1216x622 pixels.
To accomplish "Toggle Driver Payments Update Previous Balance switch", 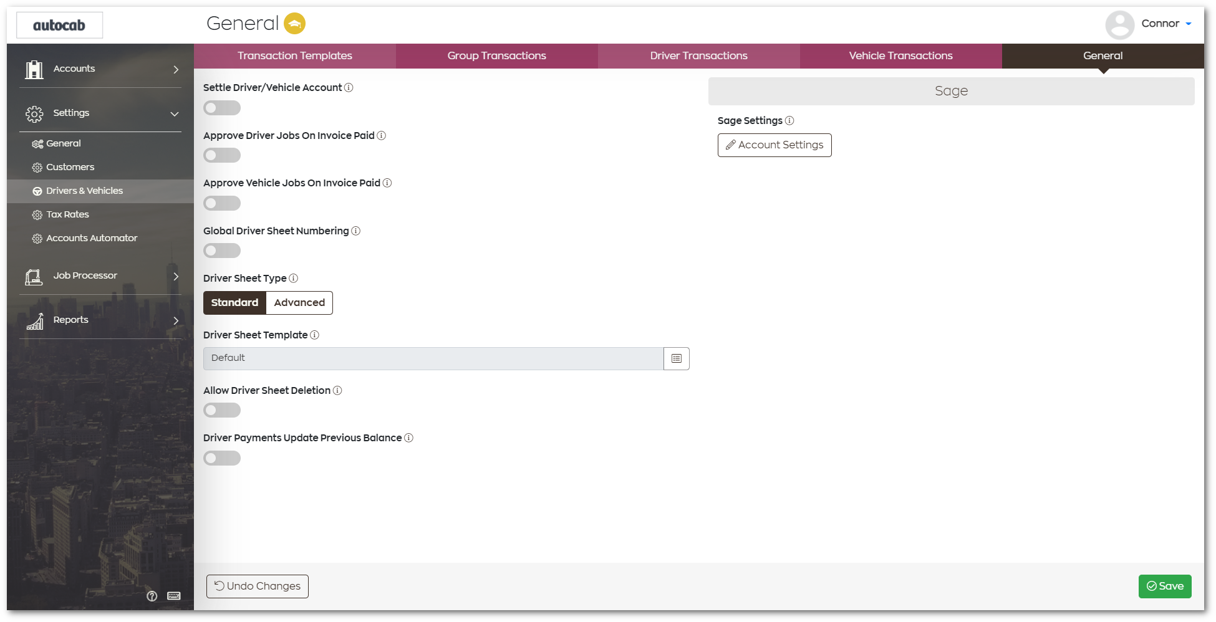I will pos(222,458).
